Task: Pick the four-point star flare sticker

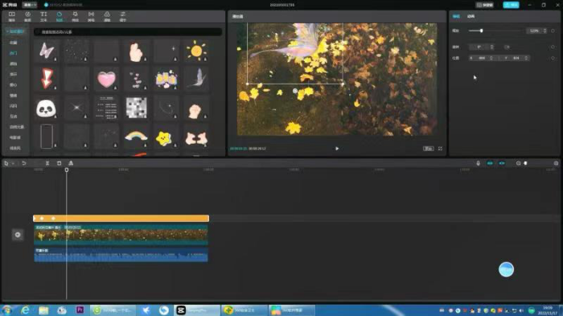Action: point(76,108)
